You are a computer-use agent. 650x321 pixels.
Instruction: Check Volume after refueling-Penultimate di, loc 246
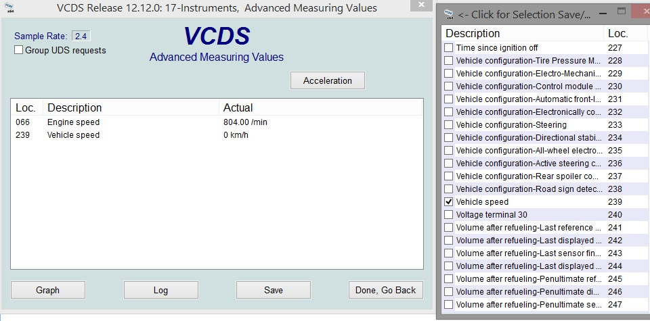point(448,291)
